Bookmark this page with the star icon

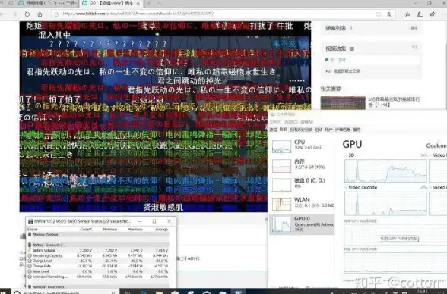(x=389, y=14)
